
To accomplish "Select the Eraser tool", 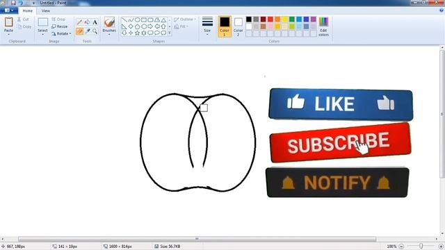I will tap(79, 31).
